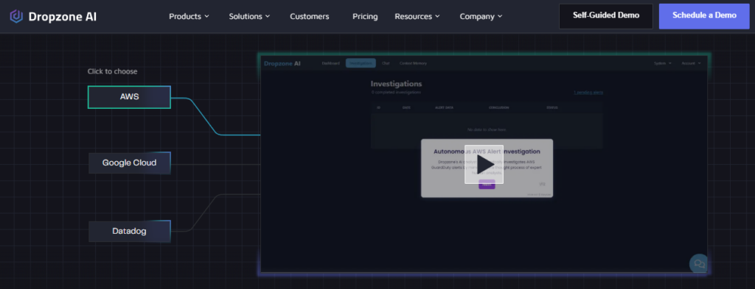
Task: Expand the Solutions dropdown menu
Action: (x=249, y=16)
